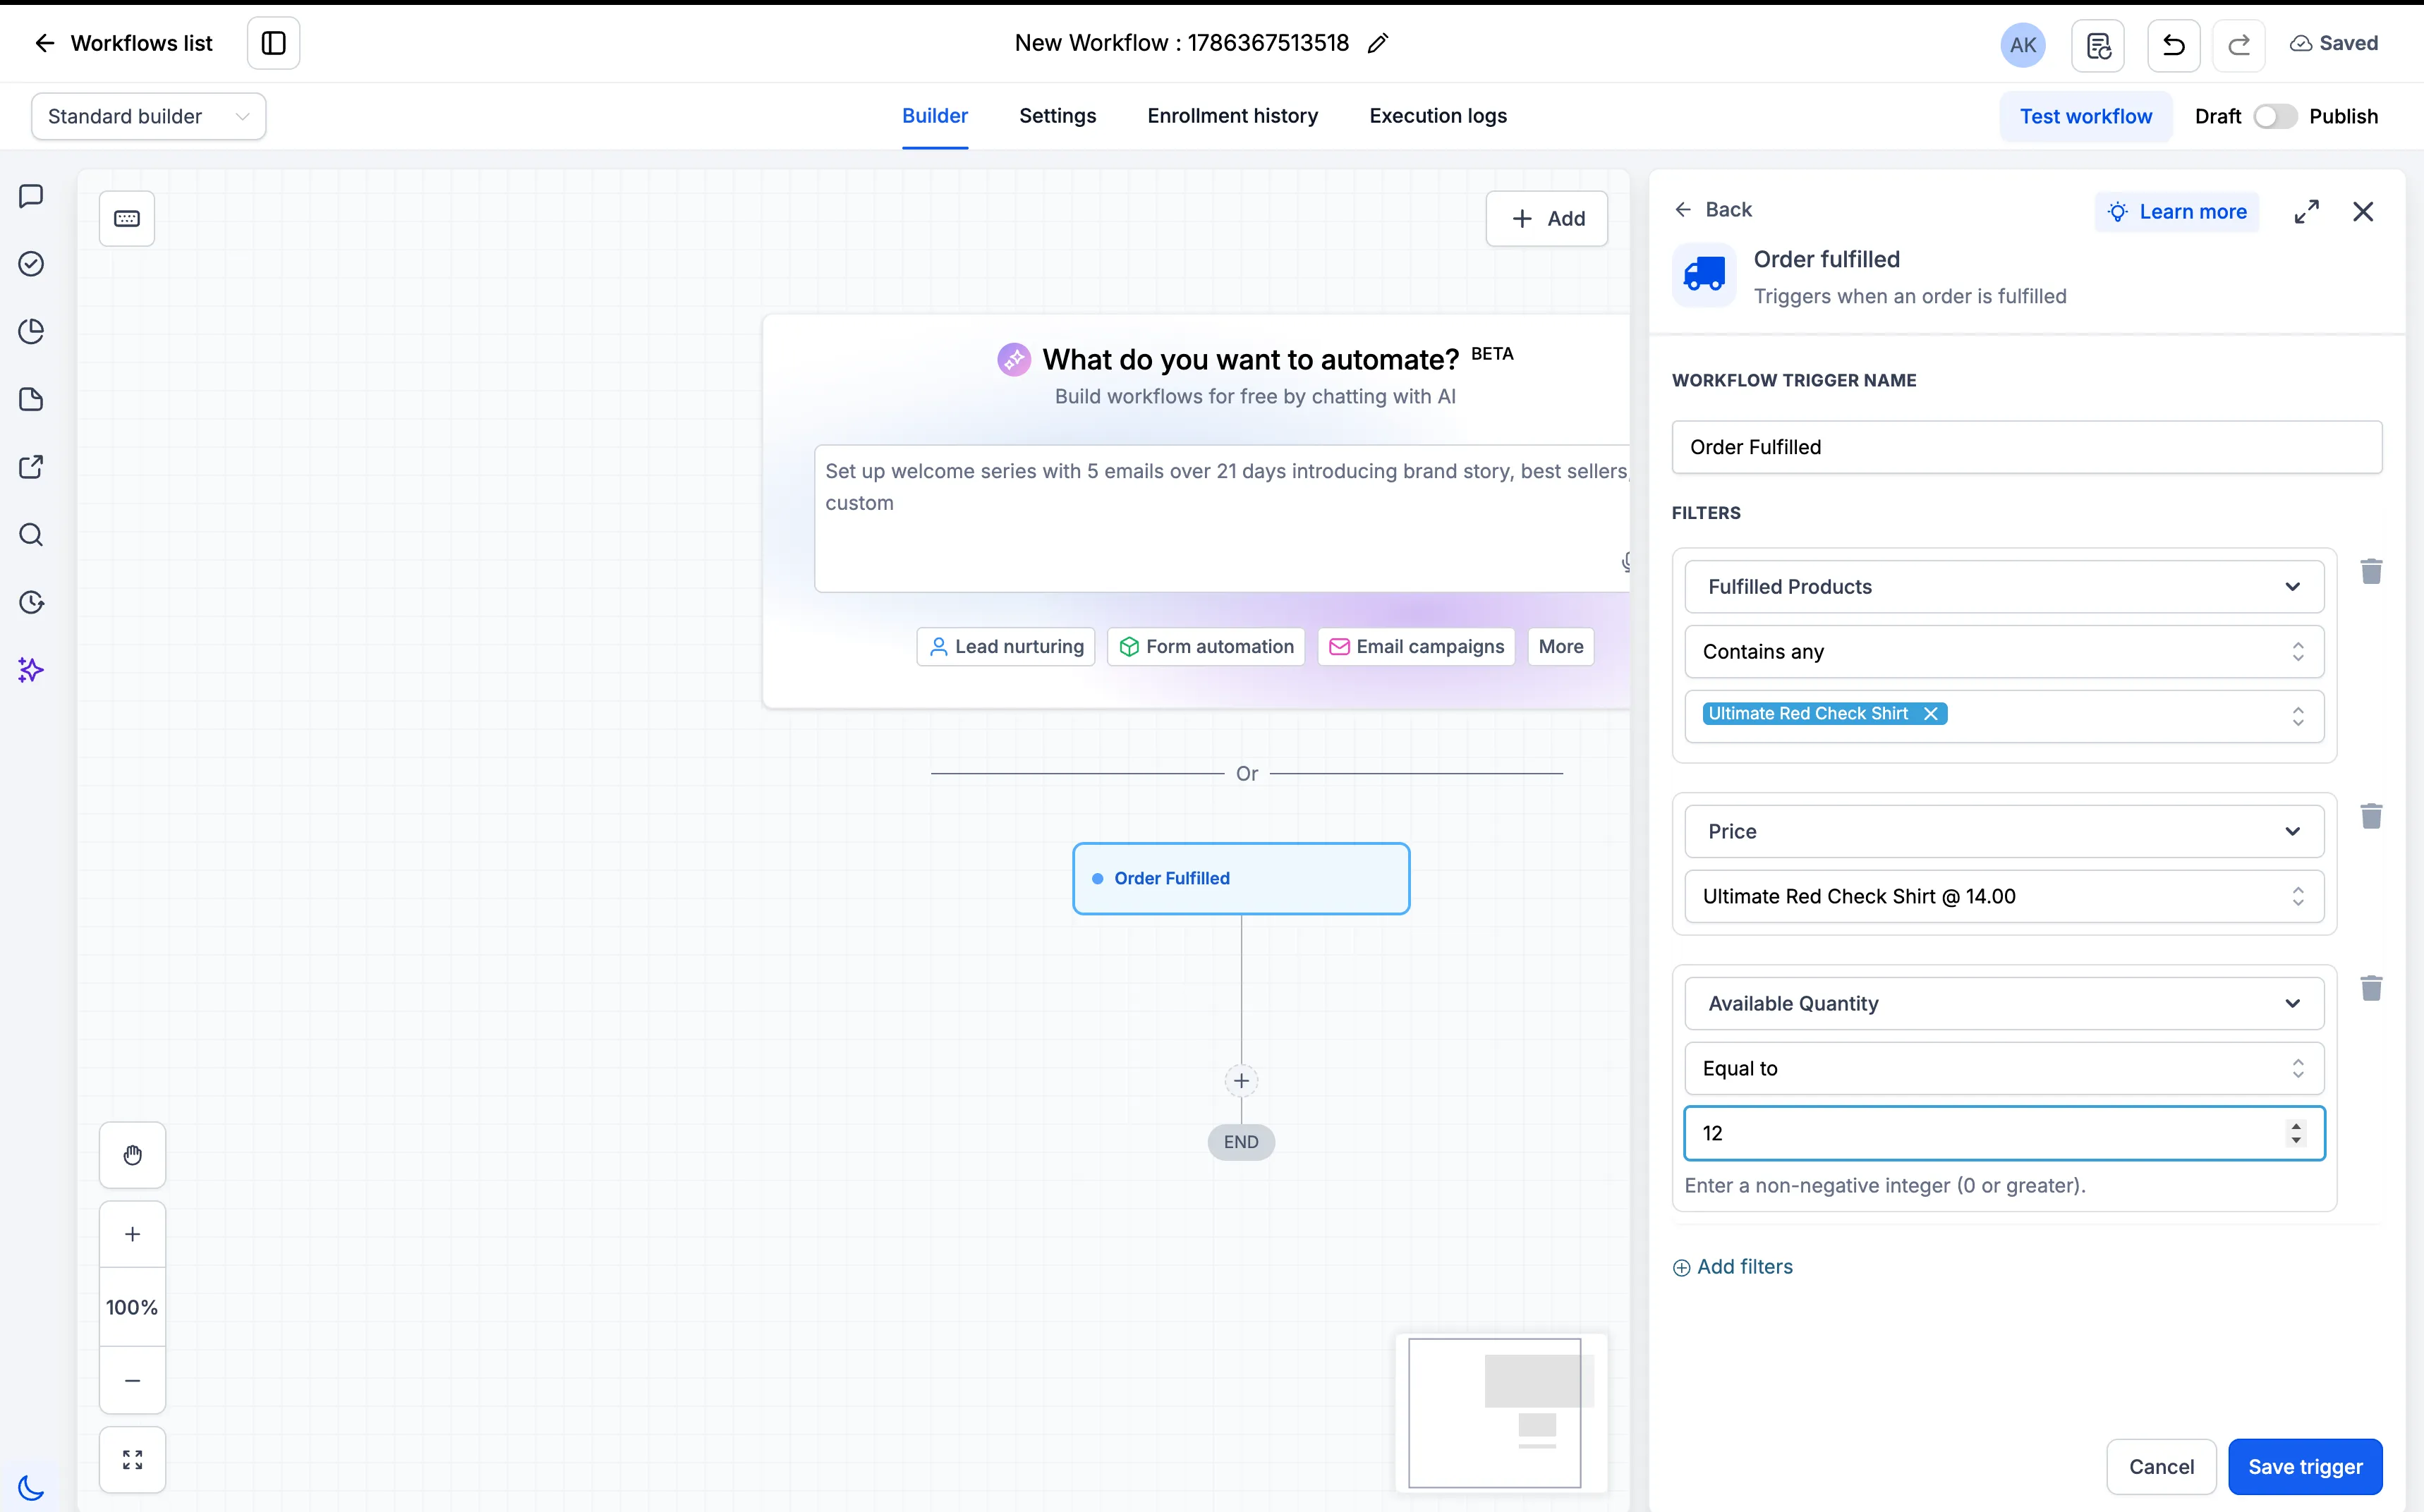Viewport: 2424px width, 1512px height.
Task: Open the Fulfilled Products filter dropdown
Action: [x=2004, y=587]
